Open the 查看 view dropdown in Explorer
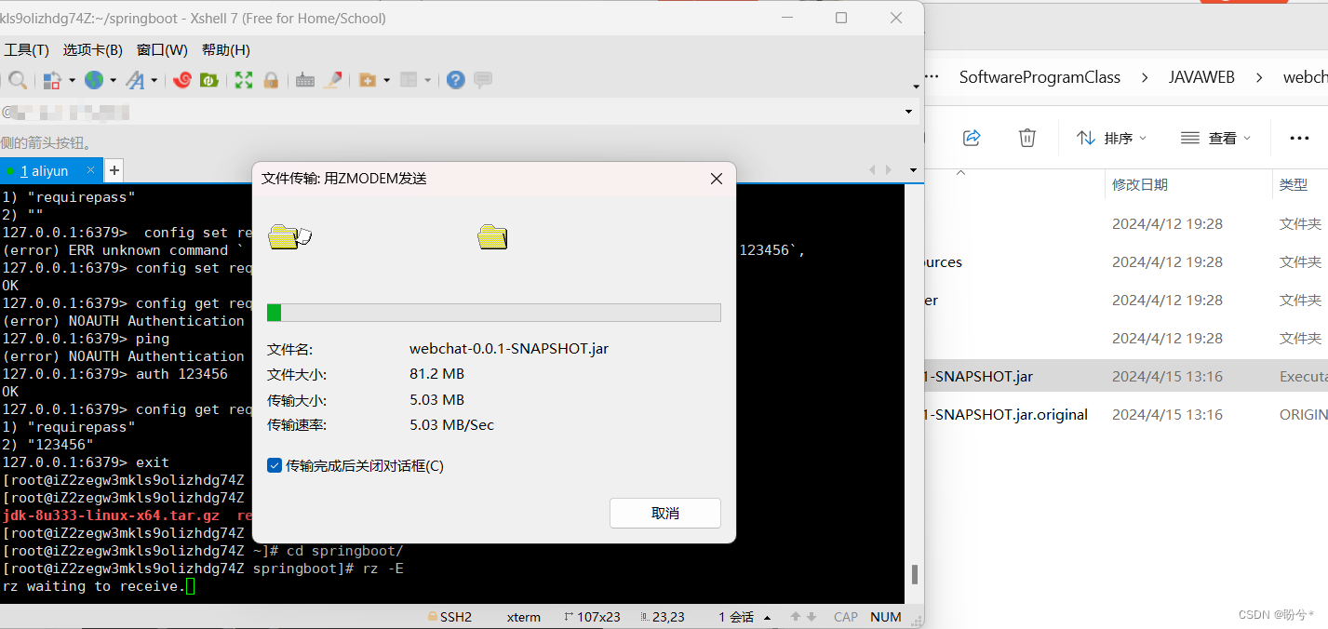The height and width of the screenshot is (629, 1328). (1215, 138)
